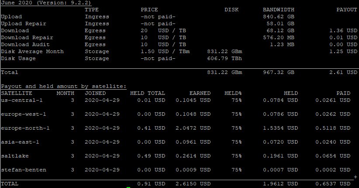Click the Upload Repair row label
Viewport: 359px width, 188px height.
24,23
